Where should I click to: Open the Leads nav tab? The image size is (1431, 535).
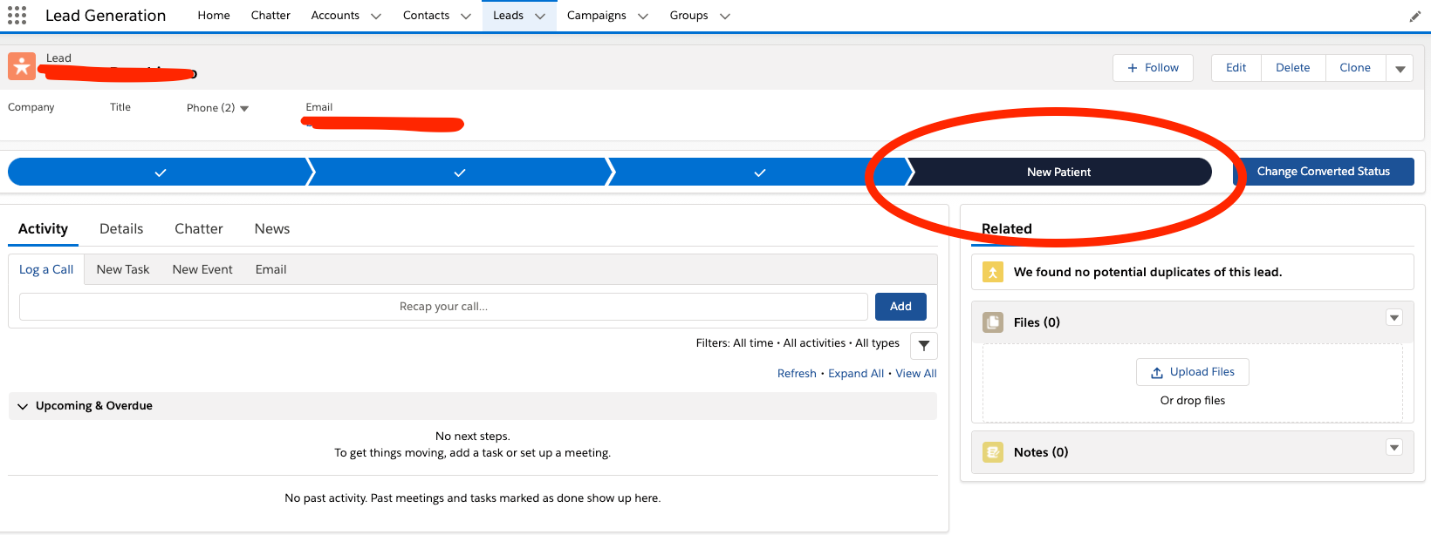[508, 16]
